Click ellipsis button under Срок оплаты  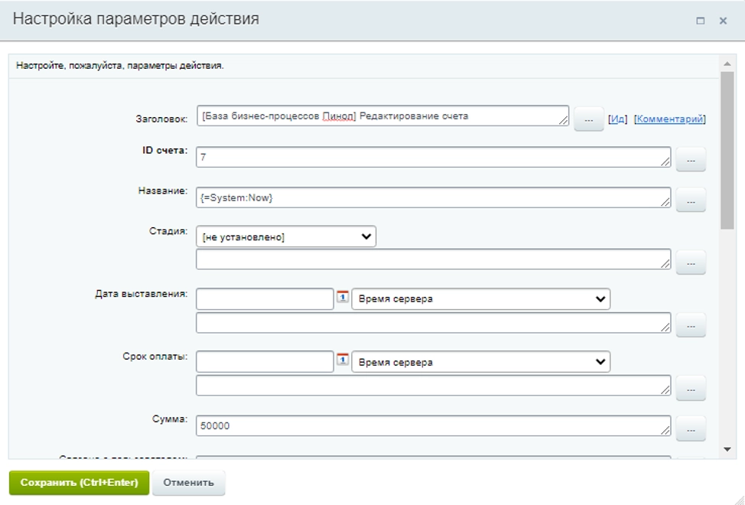click(x=691, y=389)
